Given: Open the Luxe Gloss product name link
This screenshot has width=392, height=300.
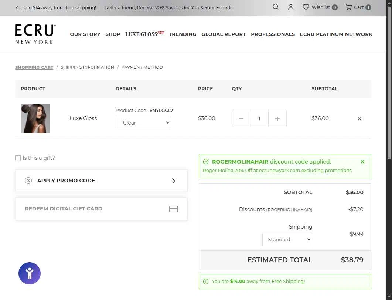Looking at the screenshot, I should coord(83,118).
